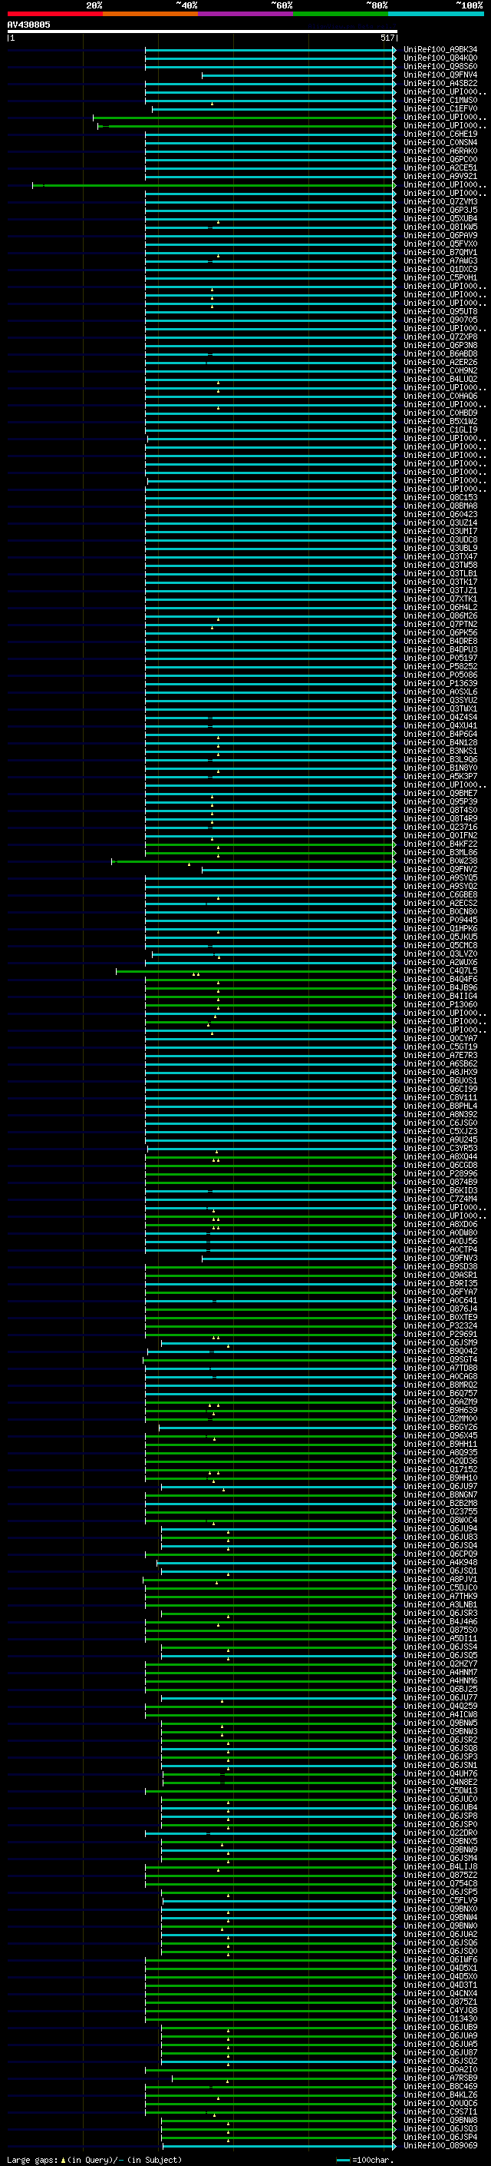This screenshot has height=2166, width=491.
Task: Select hit label UniRef100_P09445
Action: point(440,920)
